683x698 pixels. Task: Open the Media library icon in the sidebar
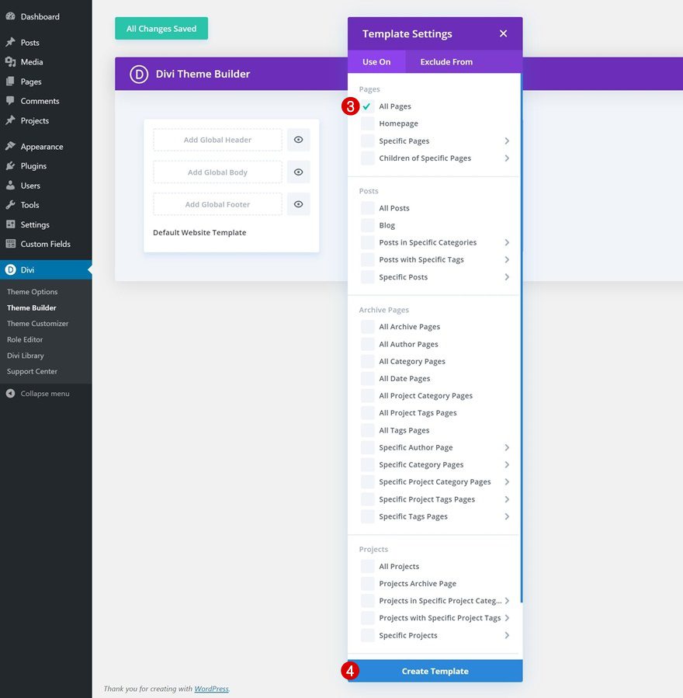tap(11, 61)
